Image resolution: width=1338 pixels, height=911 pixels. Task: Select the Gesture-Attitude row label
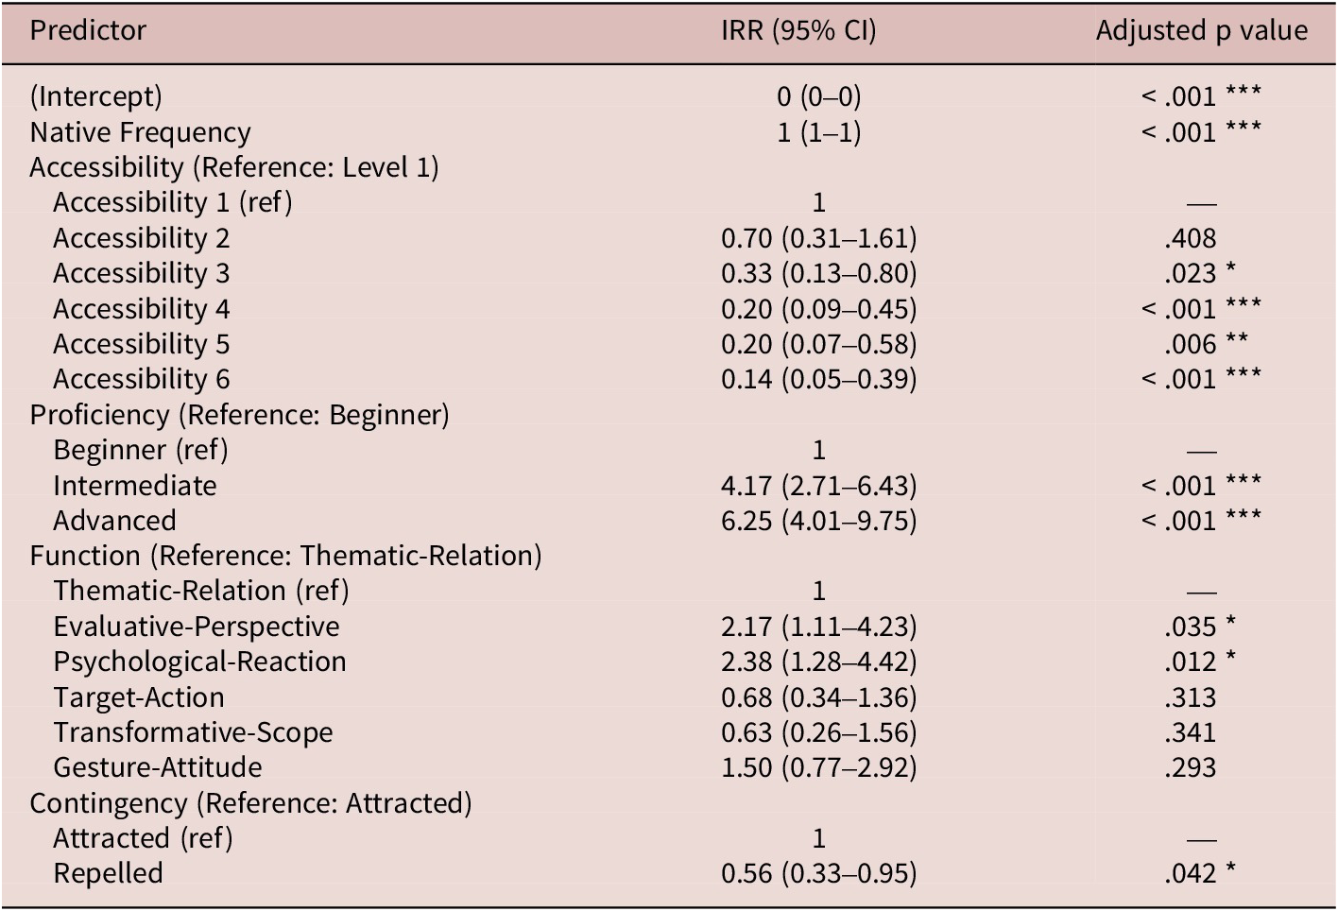click(157, 767)
